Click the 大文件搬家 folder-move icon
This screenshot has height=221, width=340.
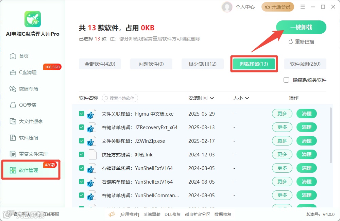point(13,121)
